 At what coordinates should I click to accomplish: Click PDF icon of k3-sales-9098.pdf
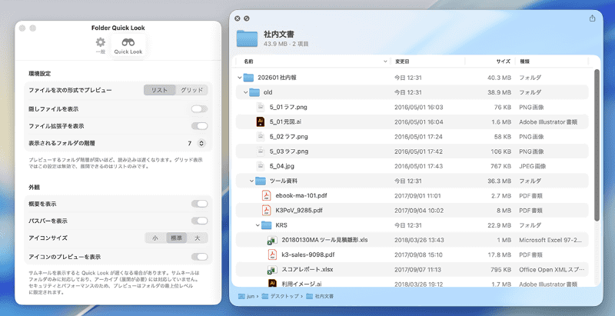click(x=273, y=254)
